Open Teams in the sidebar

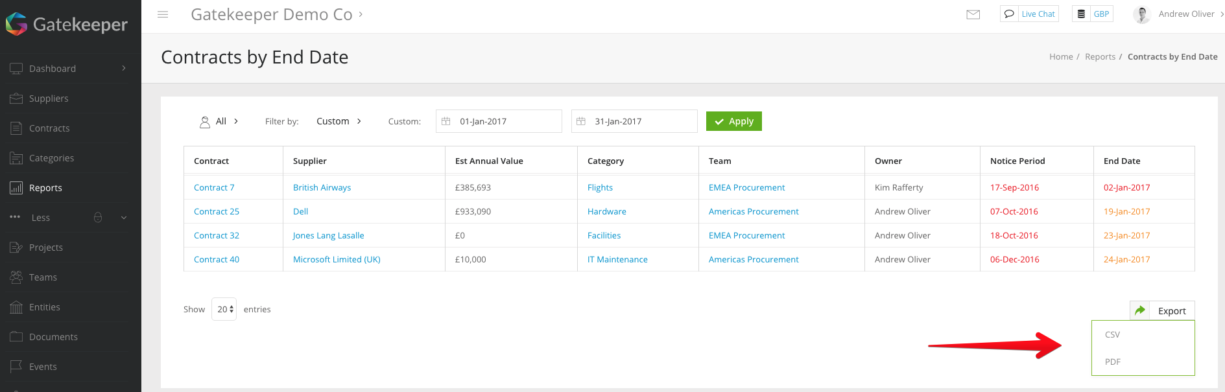[43, 277]
